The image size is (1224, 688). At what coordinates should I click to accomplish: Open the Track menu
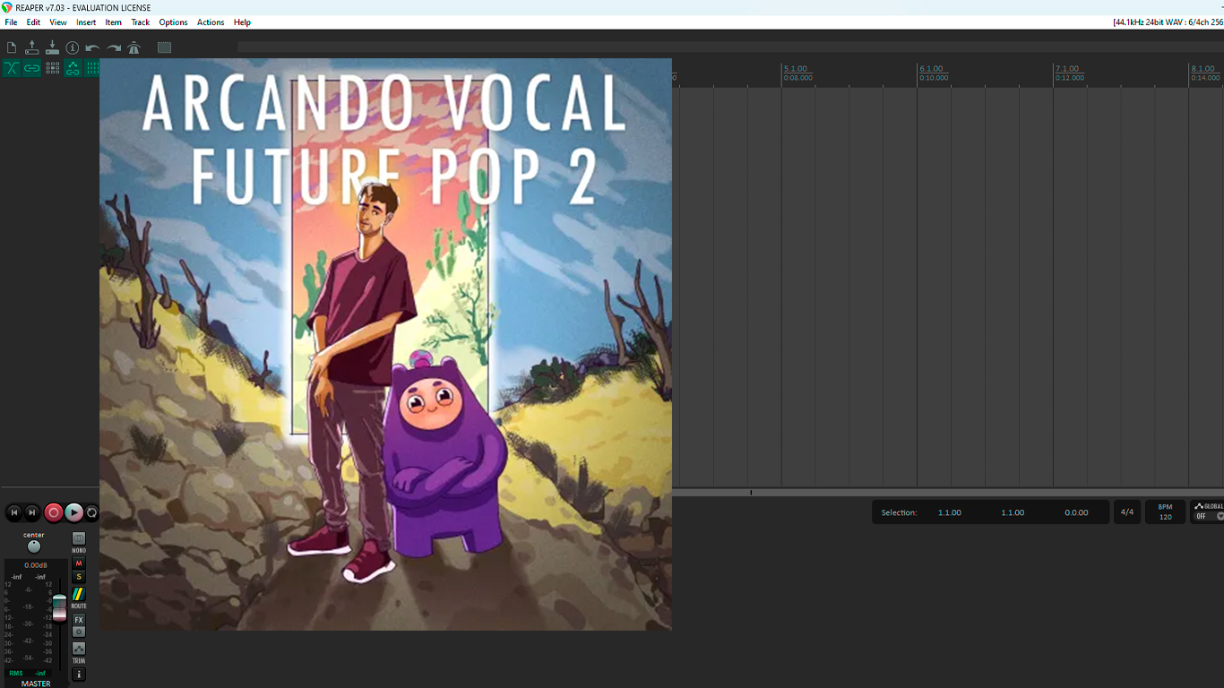click(141, 22)
